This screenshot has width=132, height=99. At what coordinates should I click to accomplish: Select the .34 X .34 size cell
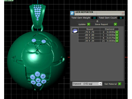coord(89,41)
